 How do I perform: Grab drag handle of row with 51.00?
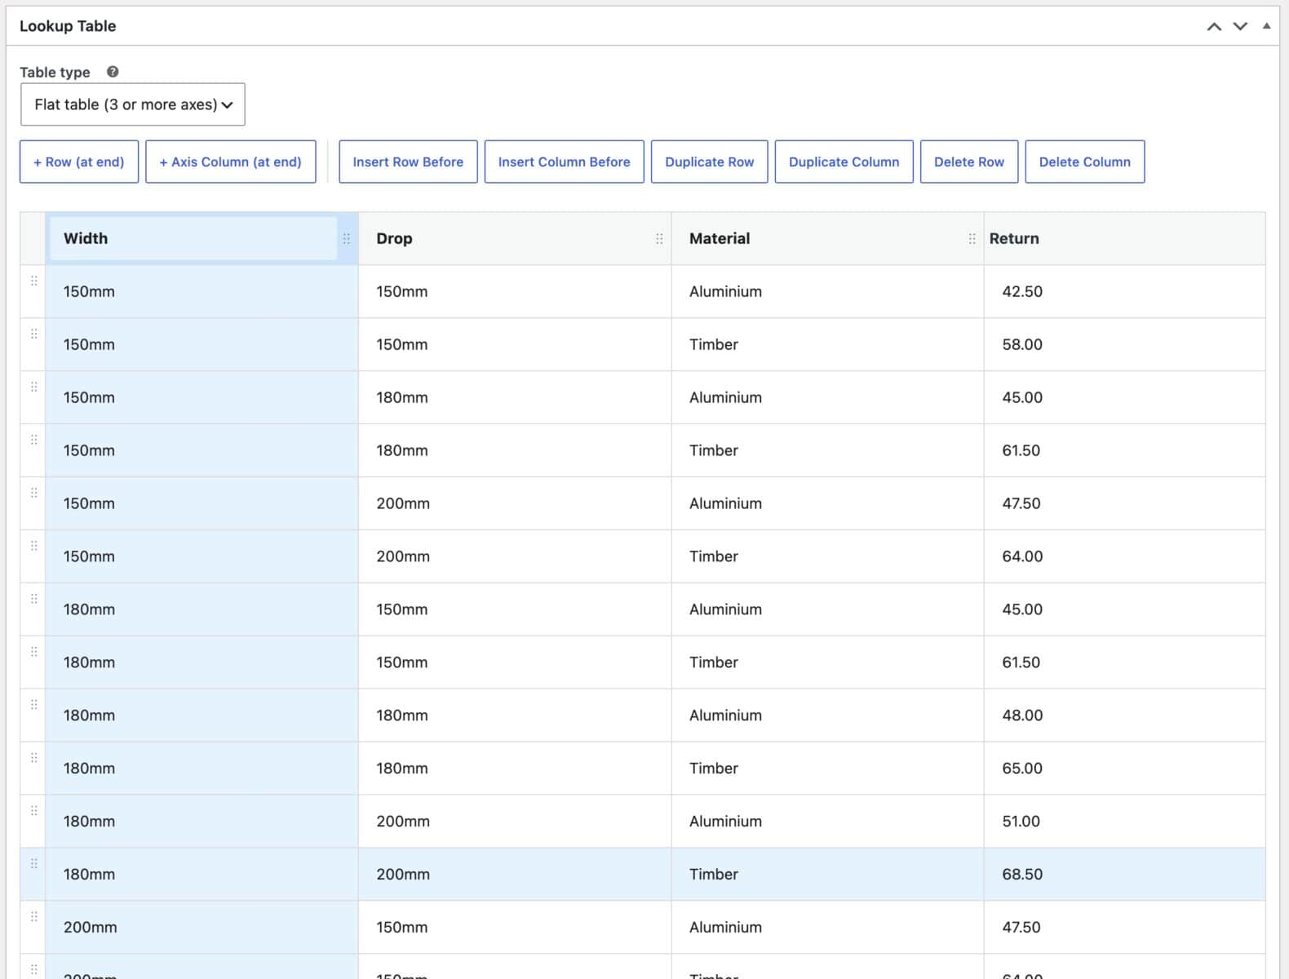pyautogui.click(x=33, y=811)
